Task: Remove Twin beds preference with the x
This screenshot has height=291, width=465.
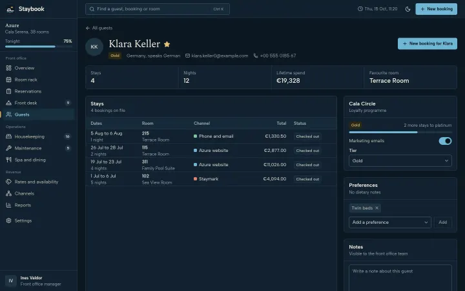Action: (377, 208)
